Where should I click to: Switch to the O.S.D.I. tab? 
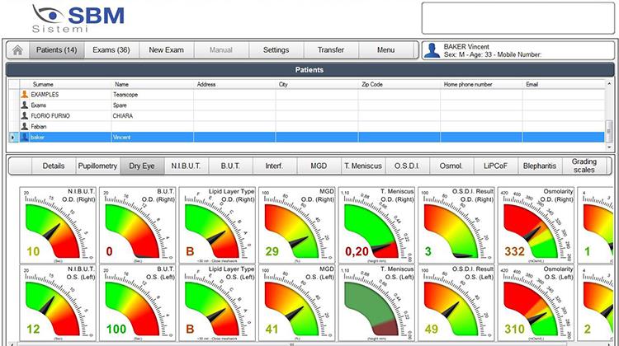407,166
